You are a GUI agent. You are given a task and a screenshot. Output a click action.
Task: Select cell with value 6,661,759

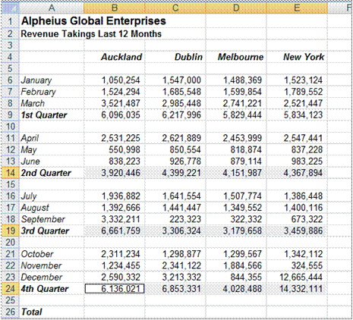click(x=115, y=231)
